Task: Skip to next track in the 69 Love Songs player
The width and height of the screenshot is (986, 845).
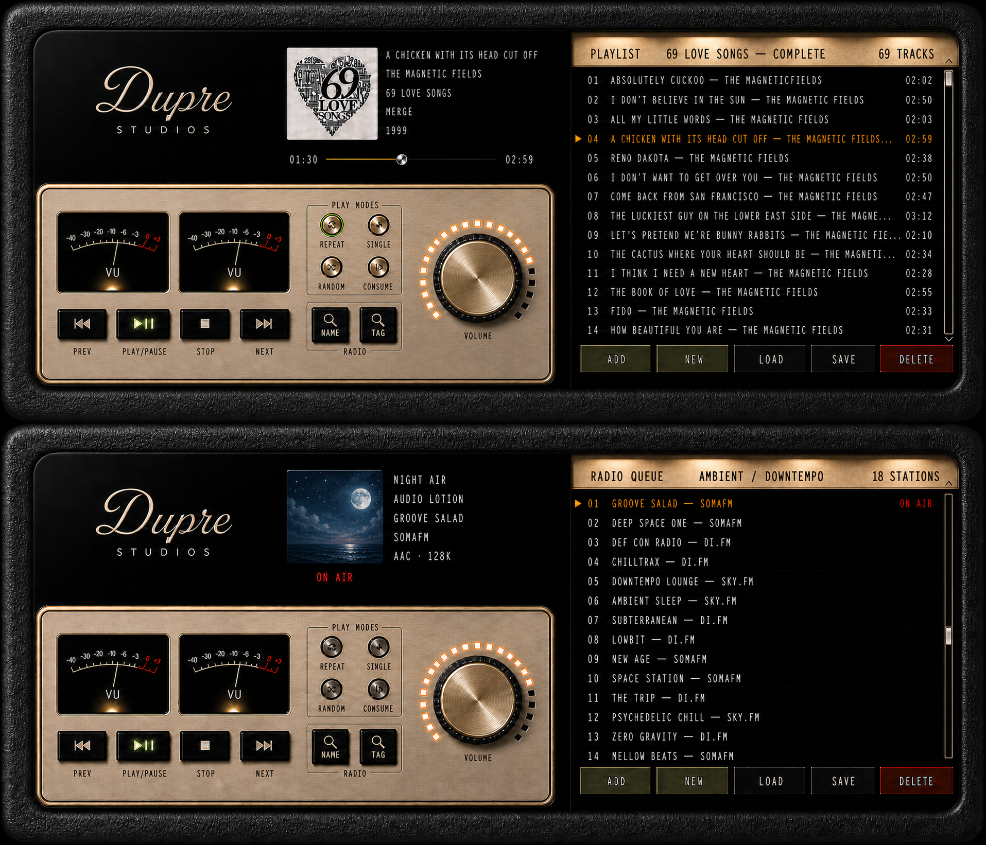Action: (x=264, y=324)
